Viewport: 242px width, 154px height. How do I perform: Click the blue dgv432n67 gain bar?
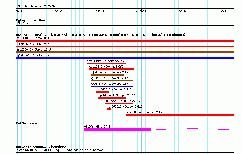point(125,58)
